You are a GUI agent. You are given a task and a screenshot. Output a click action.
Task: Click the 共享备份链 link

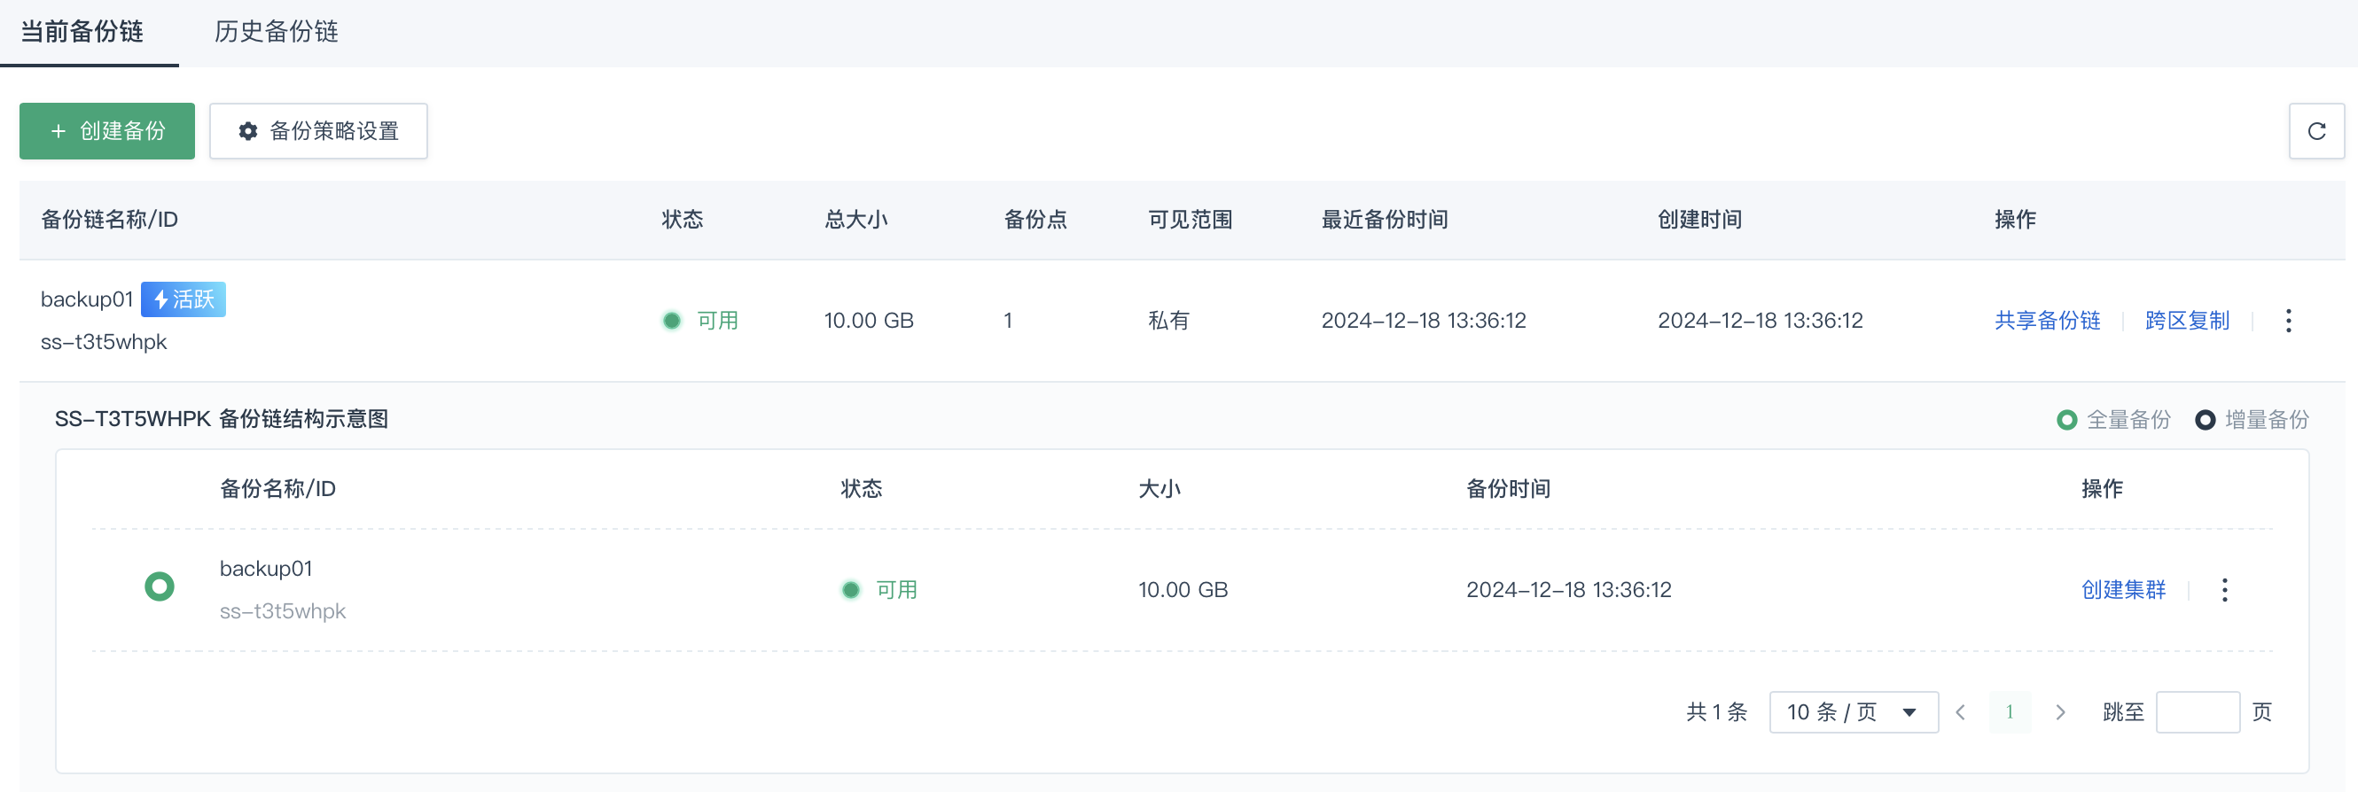click(x=2047, y=321)
